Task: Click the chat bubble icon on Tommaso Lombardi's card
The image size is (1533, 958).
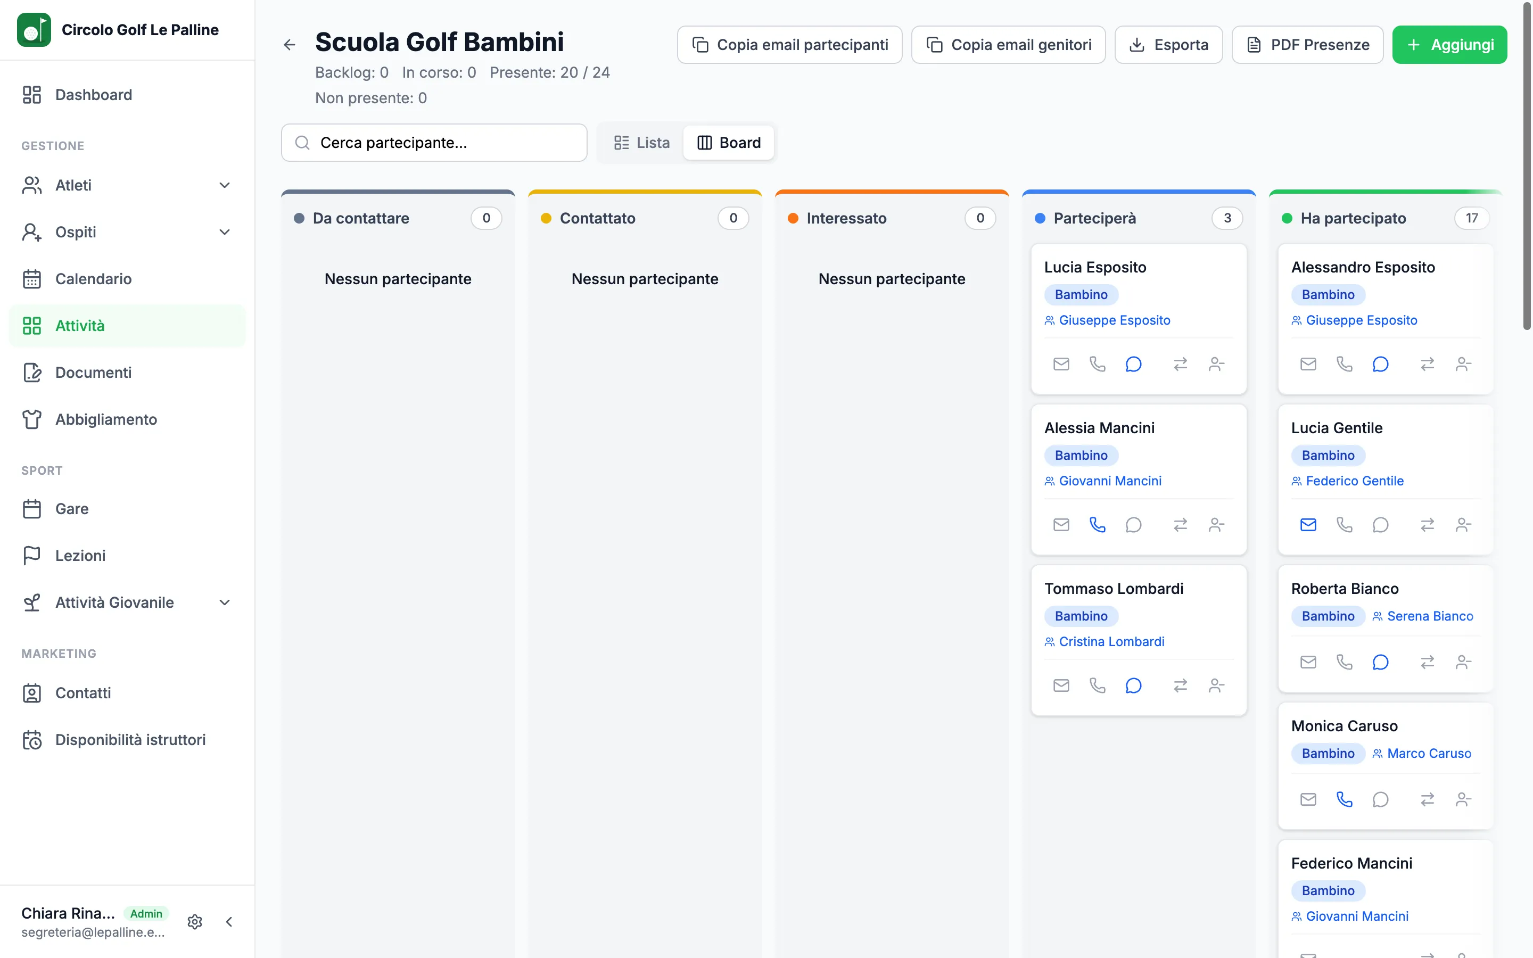Action: (1133, 686)
